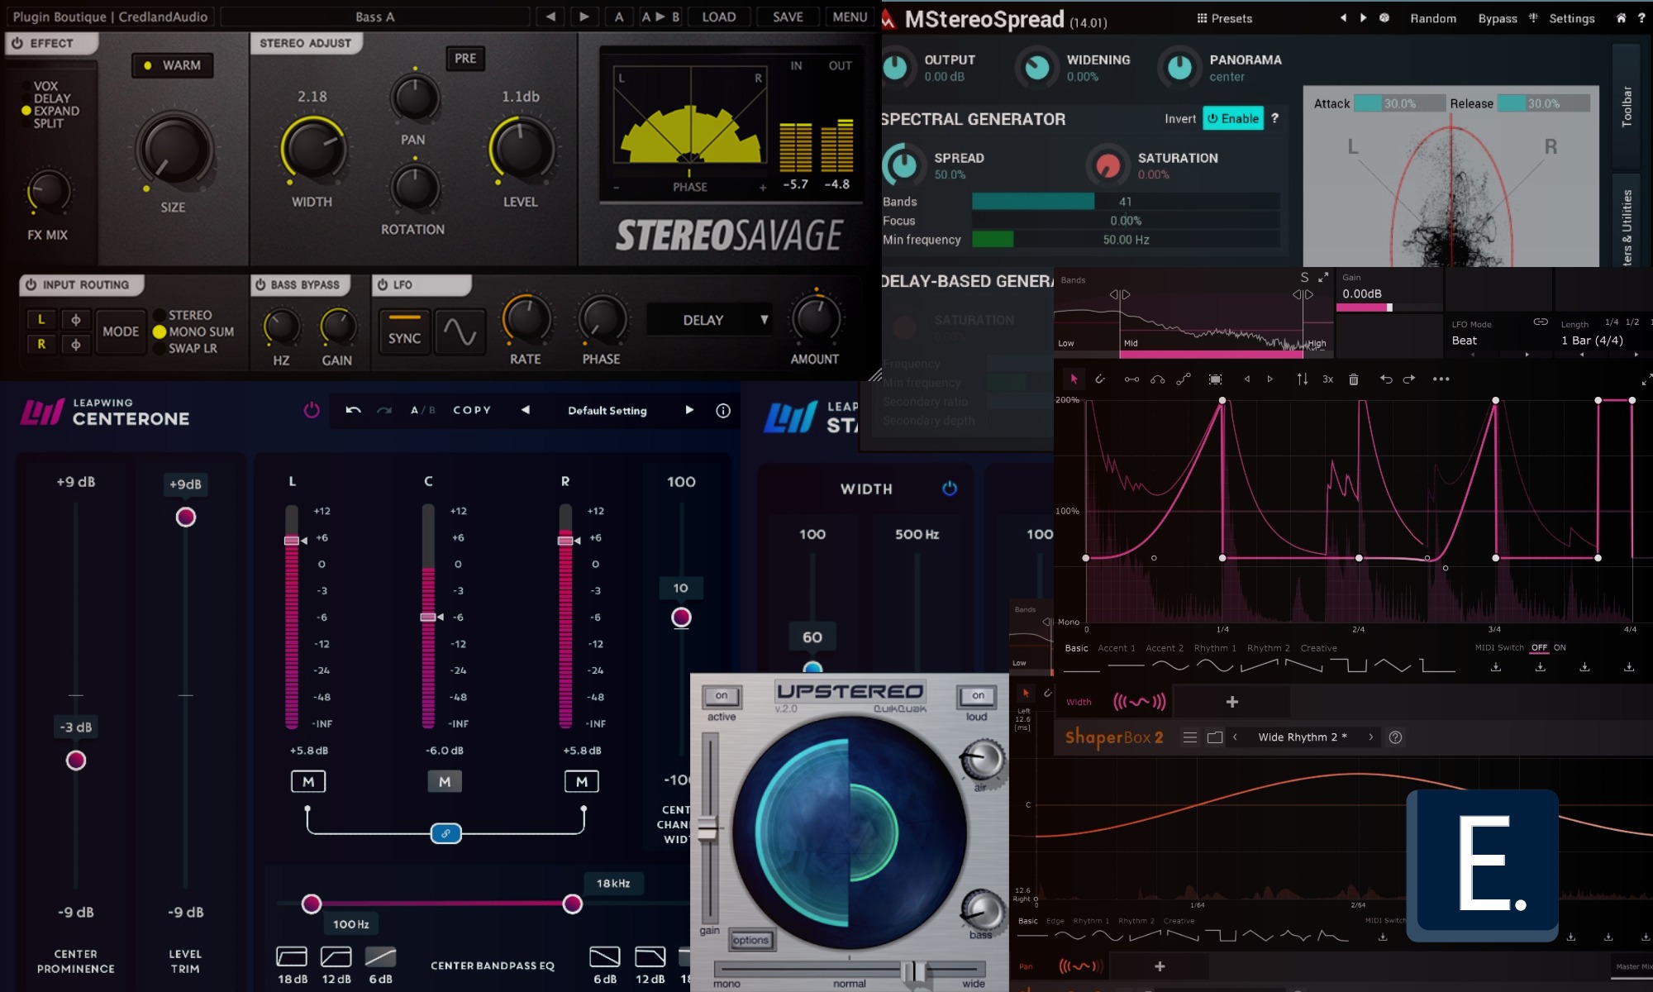Screen dimensions: 1653x992
Task: Choose the S-curve tool in ShaperBox
Action: [1184, 379]
